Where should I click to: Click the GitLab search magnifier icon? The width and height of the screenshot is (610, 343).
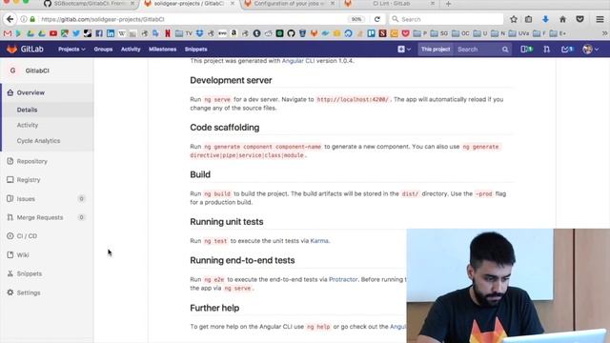(x=505, y=50)
